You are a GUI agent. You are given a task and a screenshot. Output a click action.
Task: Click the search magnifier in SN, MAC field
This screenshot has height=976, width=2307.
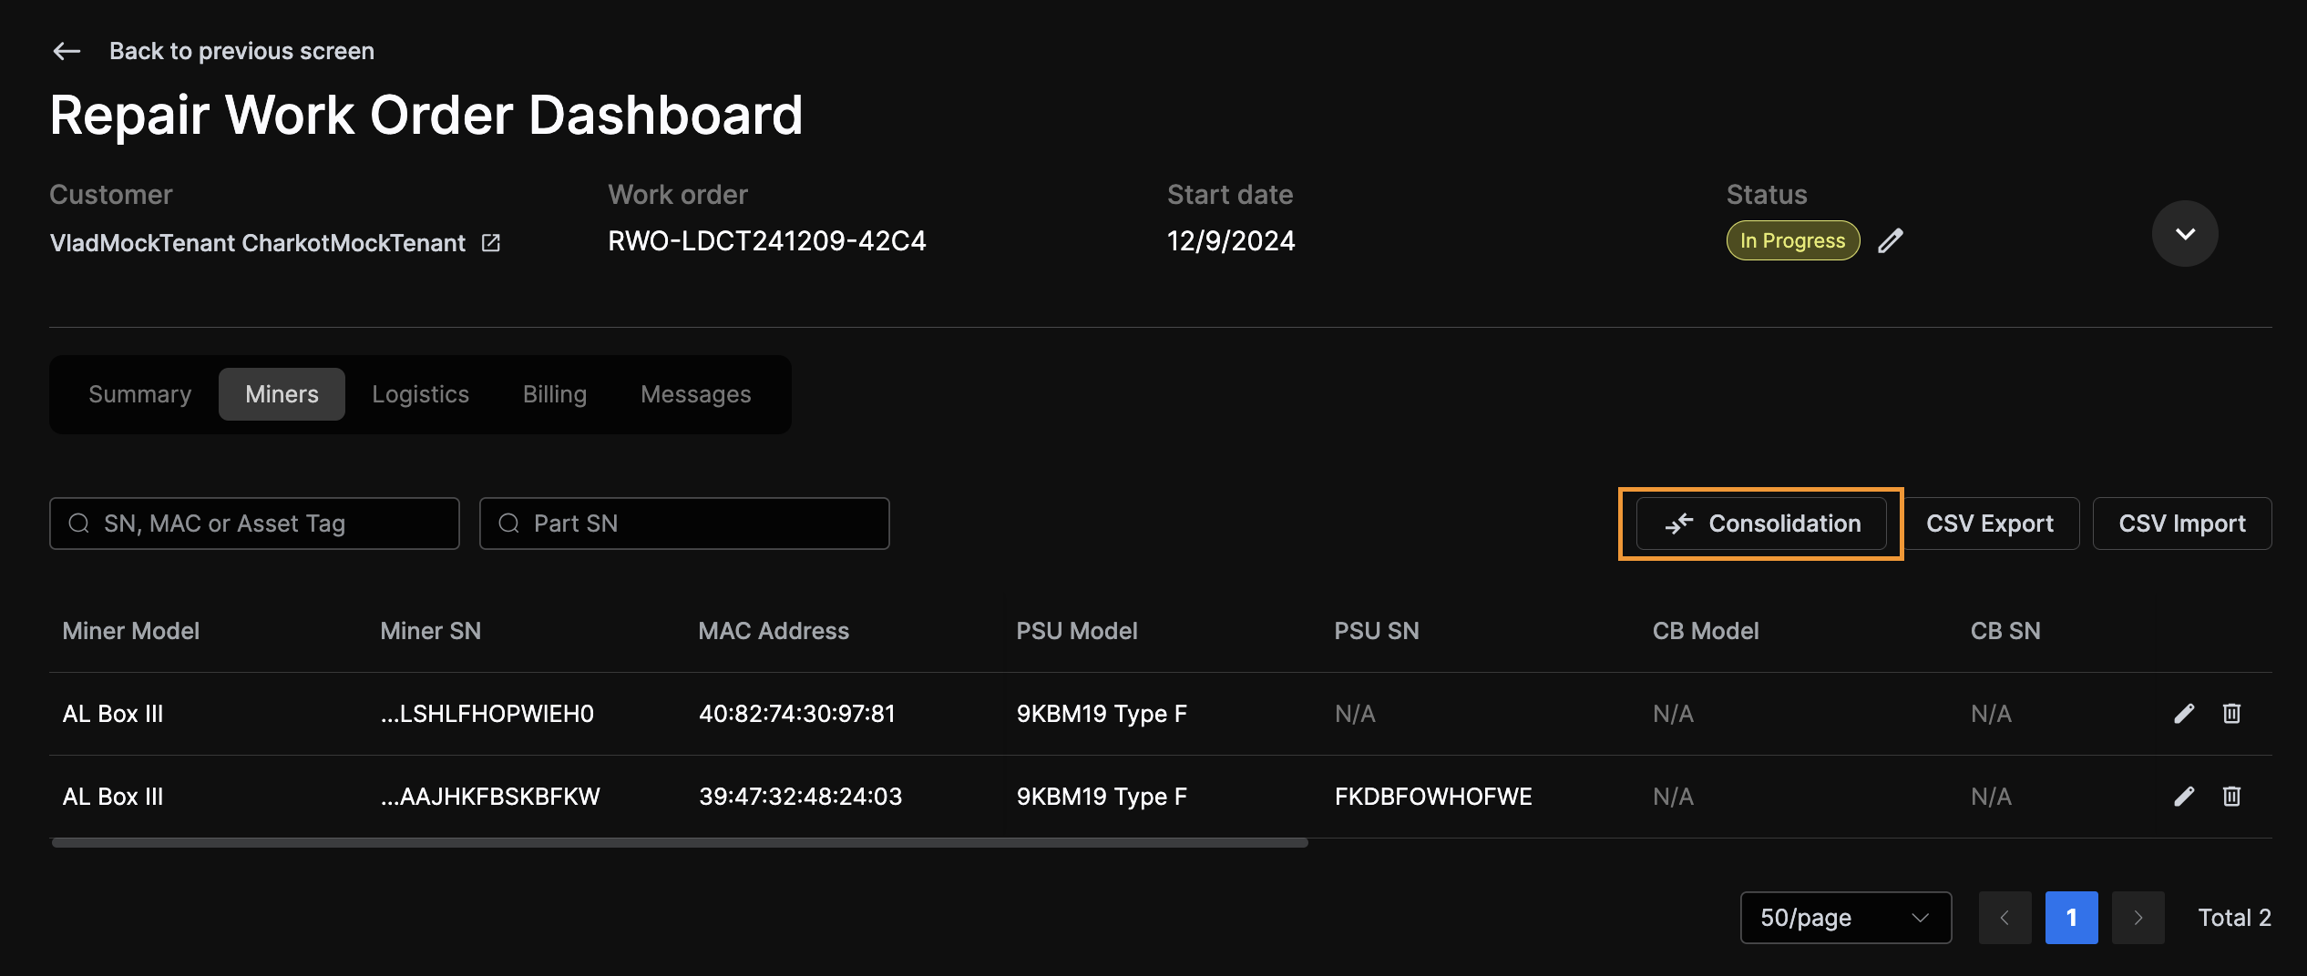pos(79,524)
